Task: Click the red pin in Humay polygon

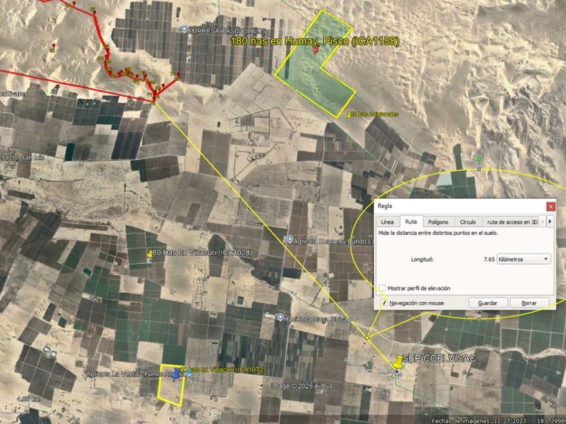Action: point(316,49)
